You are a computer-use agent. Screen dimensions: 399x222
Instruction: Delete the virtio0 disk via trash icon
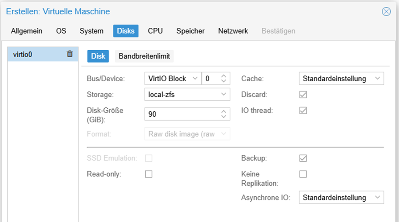click(x=70, y=54)
